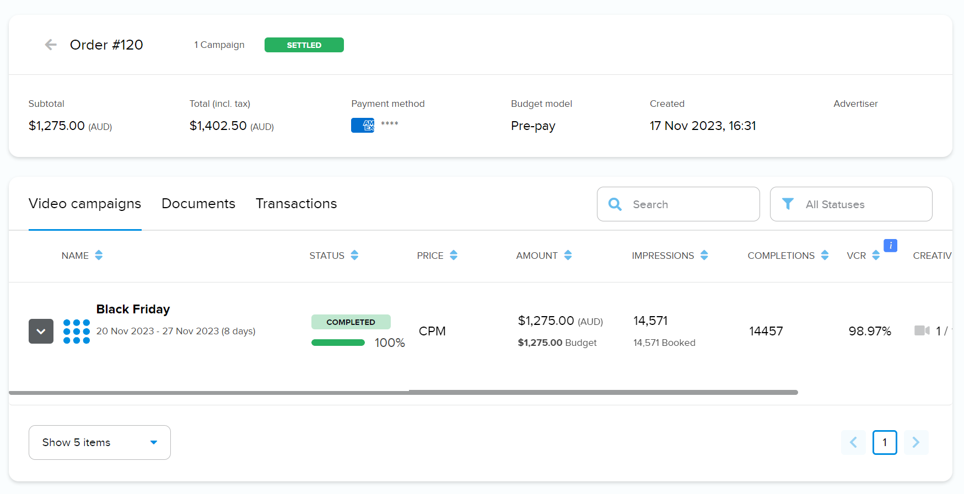Open the Black Friday campaign name
Screen dimensions: 964x494
pyautogui.click(x=133, y=310)
